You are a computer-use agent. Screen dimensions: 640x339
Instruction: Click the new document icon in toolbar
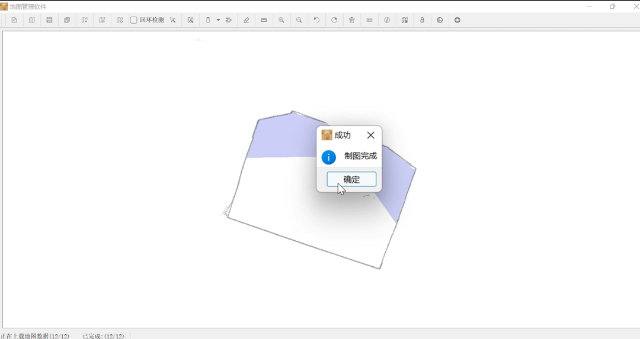coord(14,20)
